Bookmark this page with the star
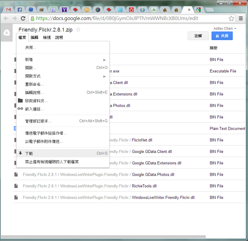Screen dimensions: 248x241 [231, 19]
